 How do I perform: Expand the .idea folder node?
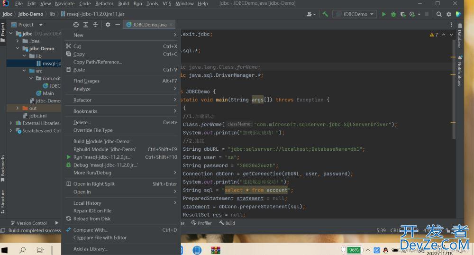tap(18, 41)
